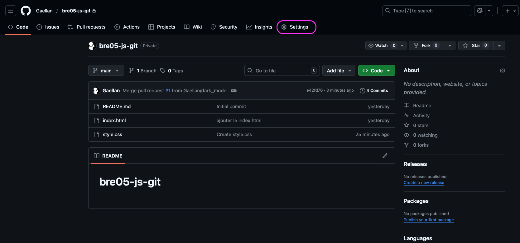Edit README with the pencil icon
The height and width of the screenshot is (243, 520).
pos(385,156)
